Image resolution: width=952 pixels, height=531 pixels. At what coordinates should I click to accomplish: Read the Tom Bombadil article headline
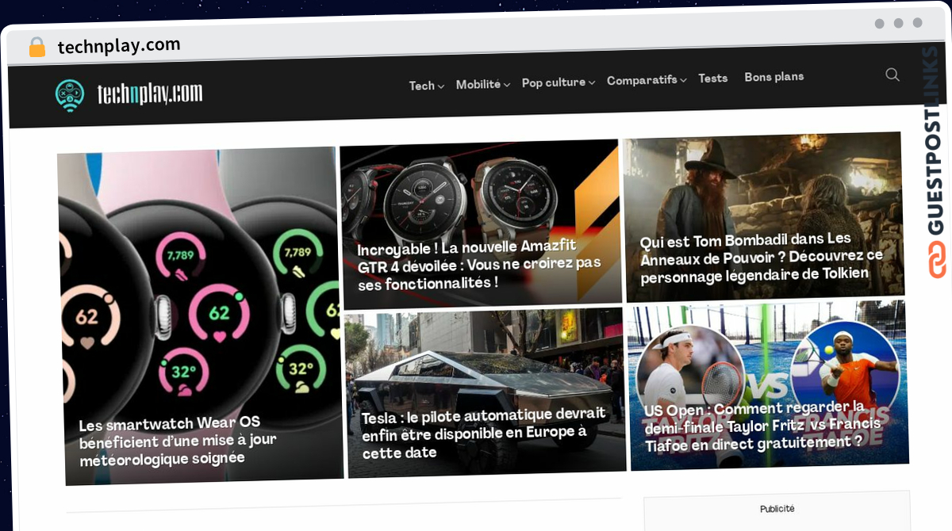point(762,257)
